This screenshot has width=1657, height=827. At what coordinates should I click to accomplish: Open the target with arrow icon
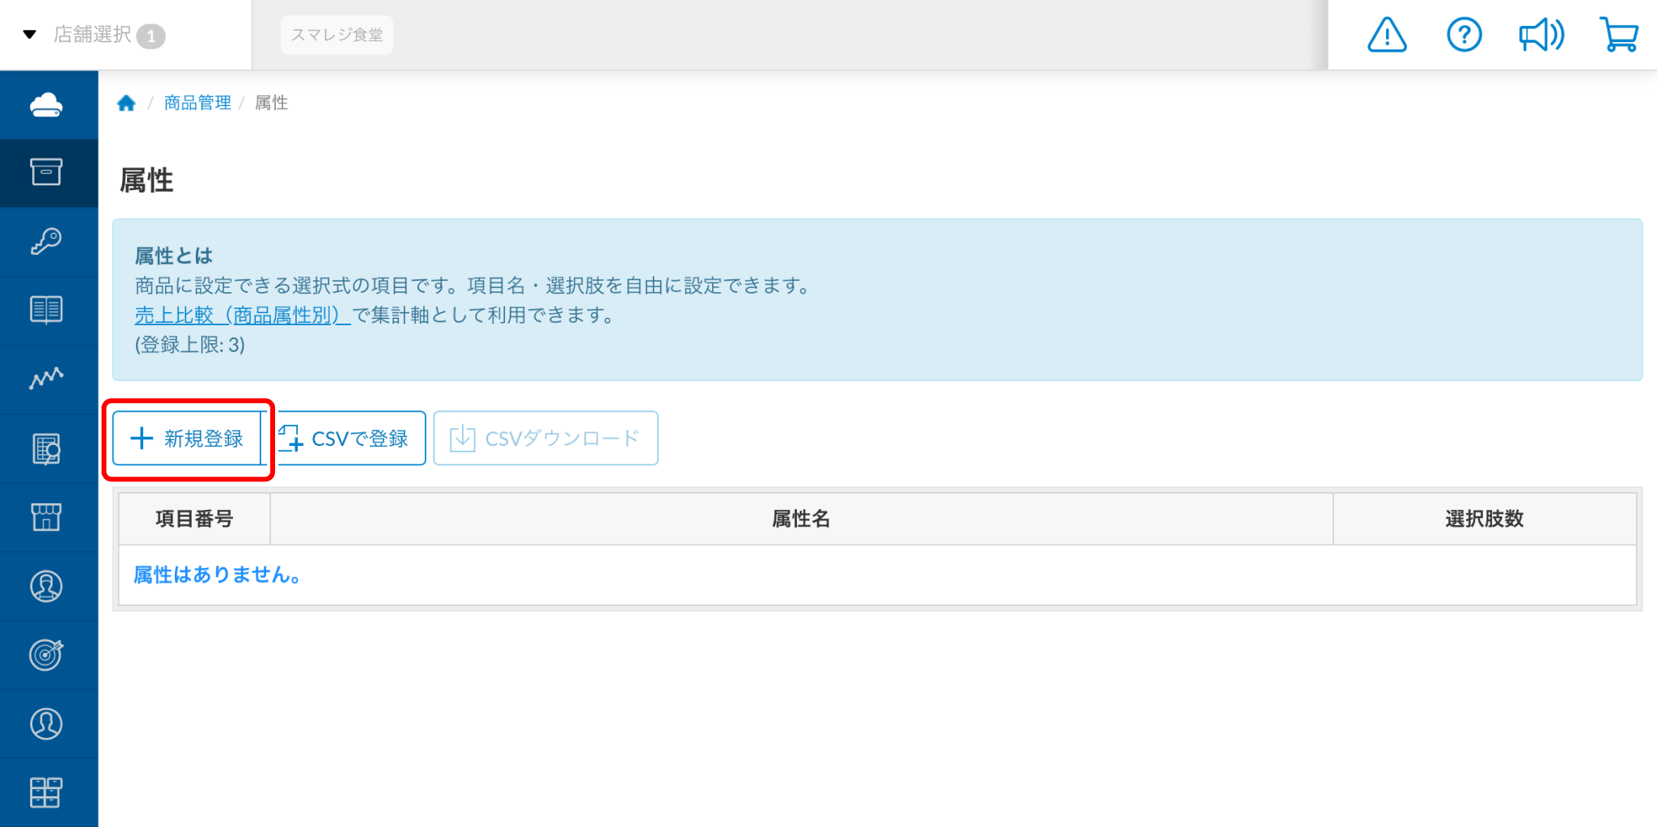[47, 655]
